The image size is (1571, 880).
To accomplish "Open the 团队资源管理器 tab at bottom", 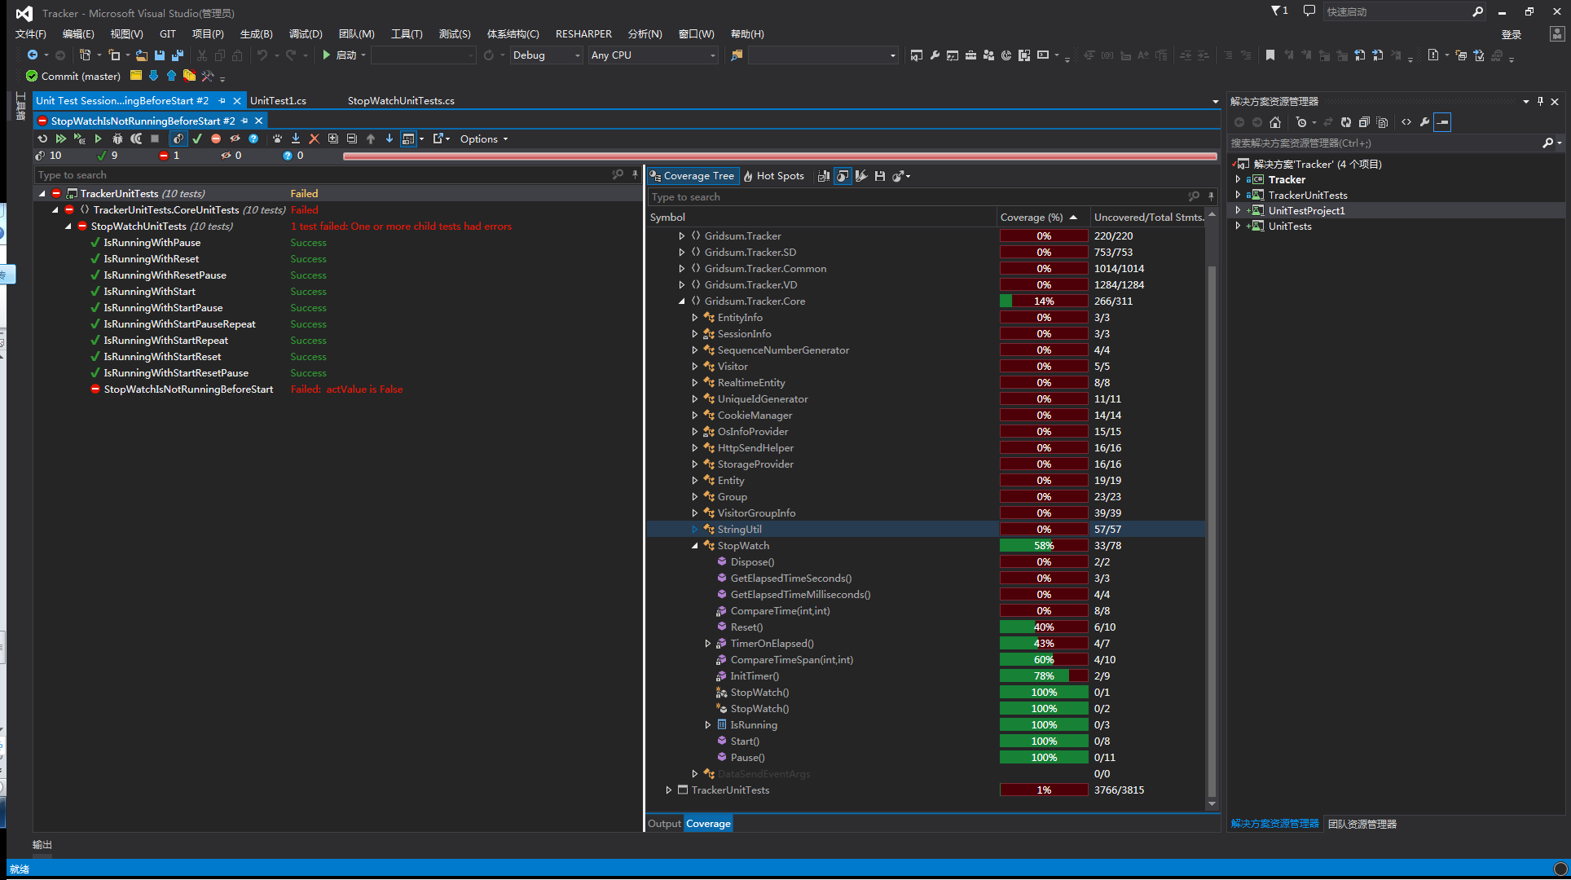I will pyautogui.click(x=1362, y=824).
